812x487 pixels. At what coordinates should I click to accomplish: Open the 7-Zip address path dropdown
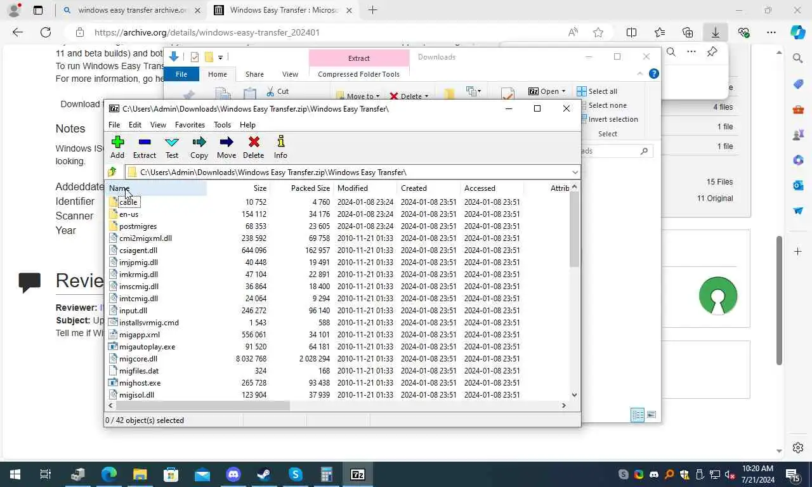pos(575,172)
